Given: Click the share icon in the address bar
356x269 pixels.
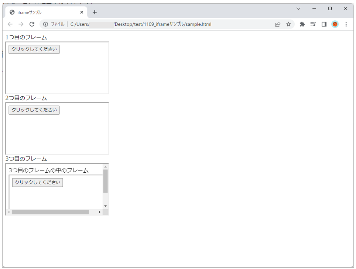Looking at the screenshot, I should tap(278, 24).
